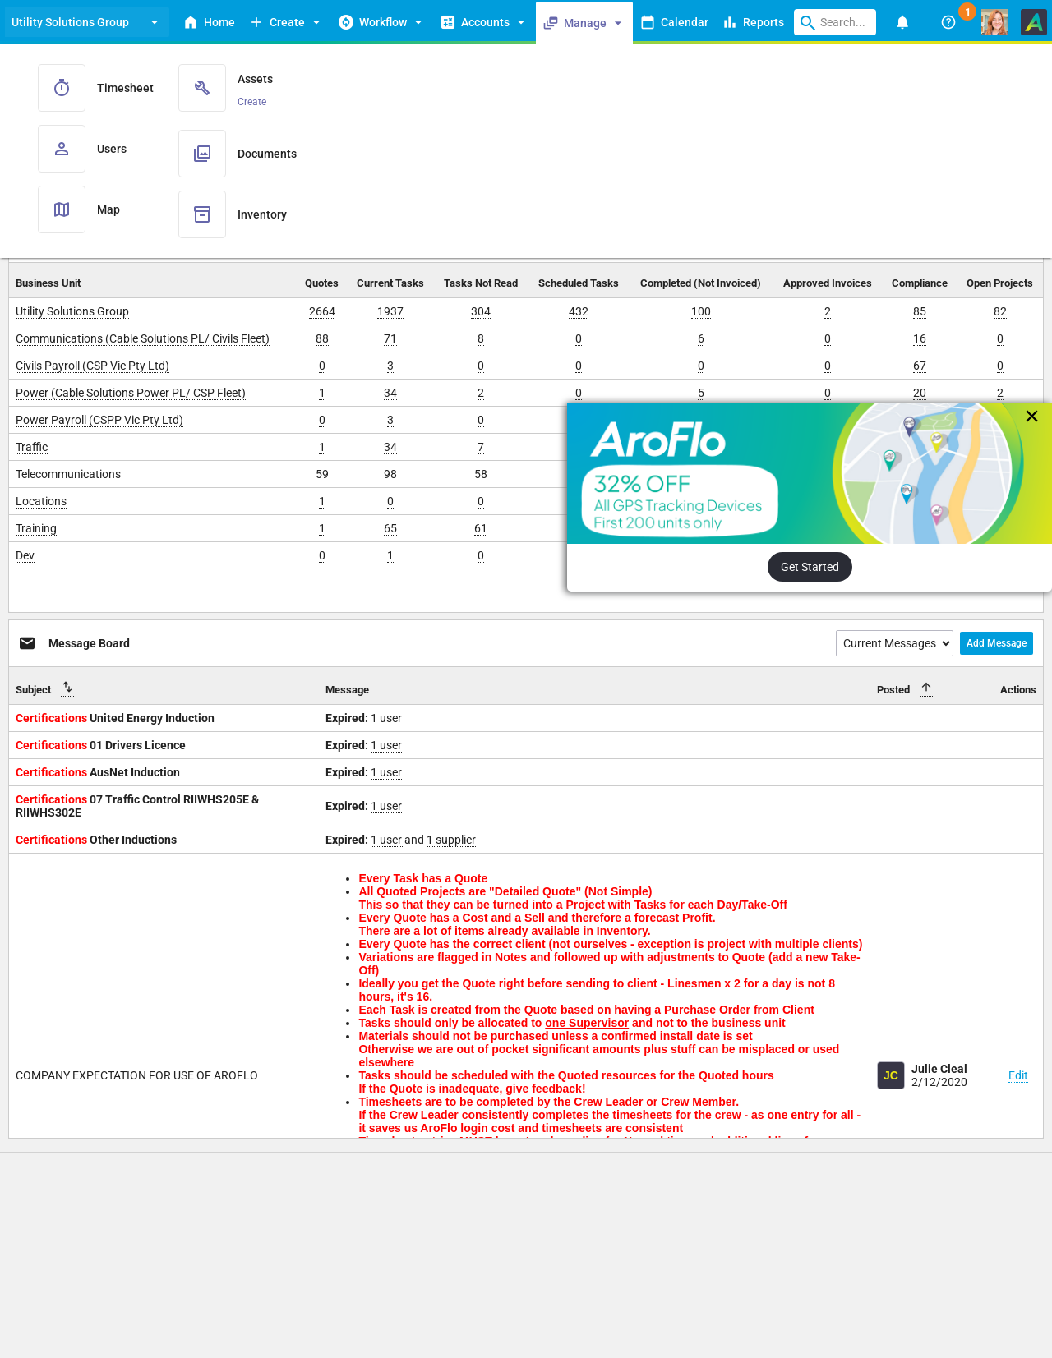Click the help question mark icon
Image resolution: width=1052 pixels, height=1358 pixels.
click(x=948, y=22)
